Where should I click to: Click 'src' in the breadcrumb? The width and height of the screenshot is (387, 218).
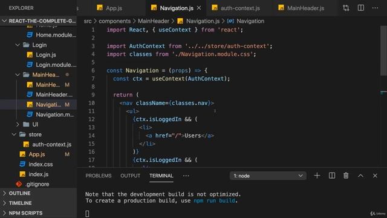coord(87,21)
